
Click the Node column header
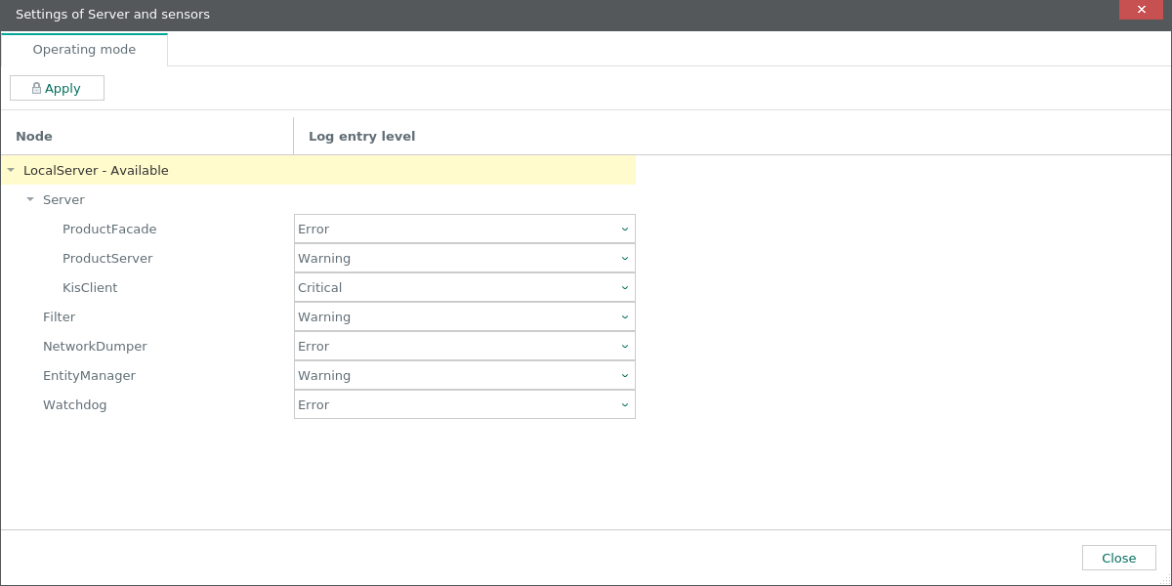tap(34, 136)
